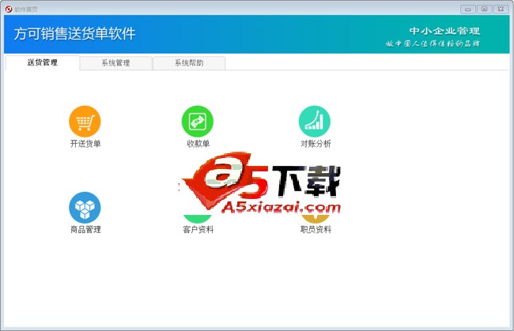
Task: Open the 开送货单 shopping cart icon
Action: (85, 121)
